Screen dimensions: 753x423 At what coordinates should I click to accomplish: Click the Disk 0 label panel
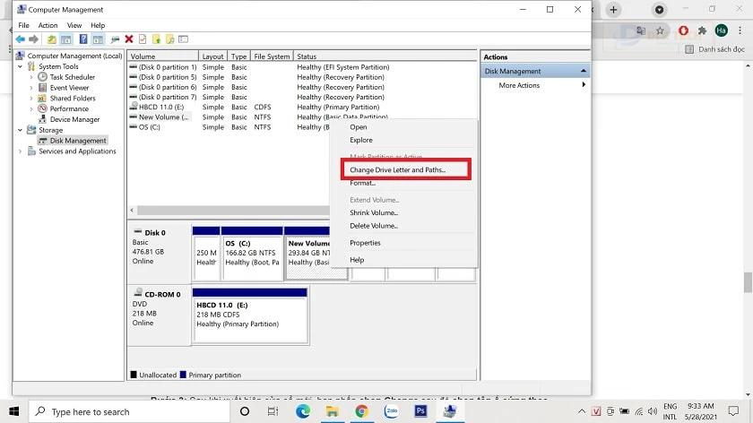[x=159, y=252]
